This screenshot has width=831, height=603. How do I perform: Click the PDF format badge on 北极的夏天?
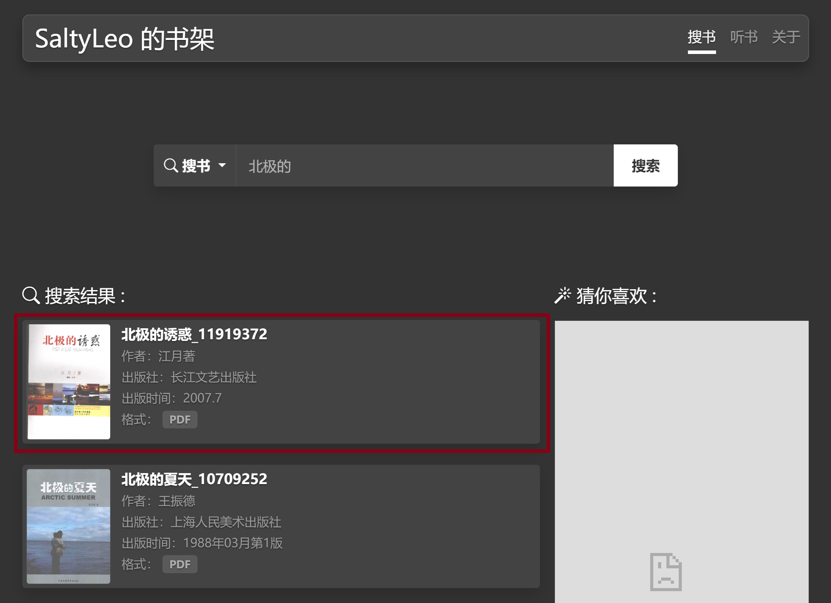[x=180, y=564]
